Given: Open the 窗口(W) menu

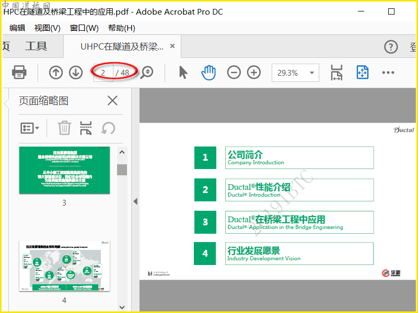Looking at the screenshot, I should tap(84, 28).
